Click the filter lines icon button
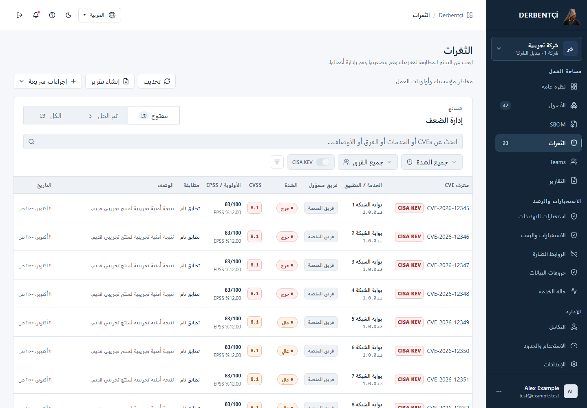The height and width of the screenshot is (408, 587). pyautogui.click(x=277, y=162)
